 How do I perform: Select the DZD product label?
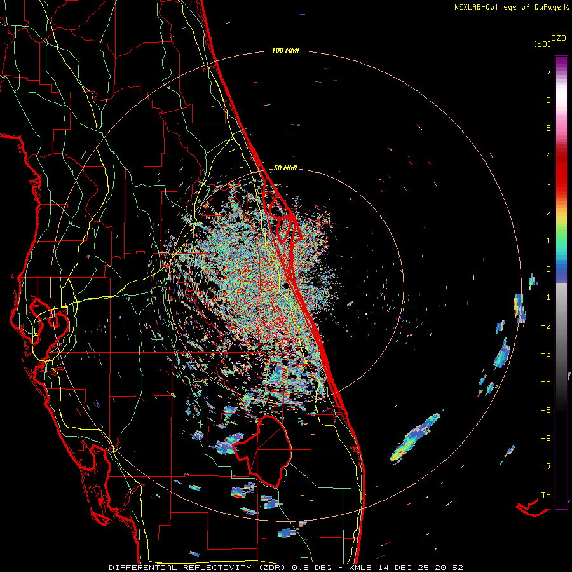[x=559, y=38]
